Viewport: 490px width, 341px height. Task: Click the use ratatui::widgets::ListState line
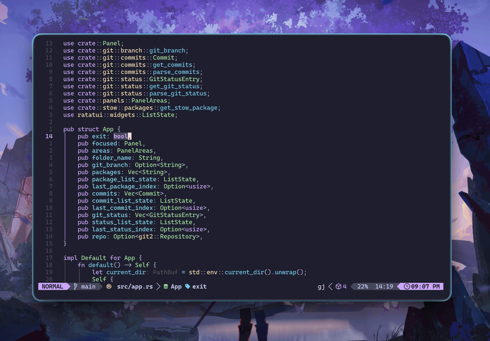(x=120, y=115)
